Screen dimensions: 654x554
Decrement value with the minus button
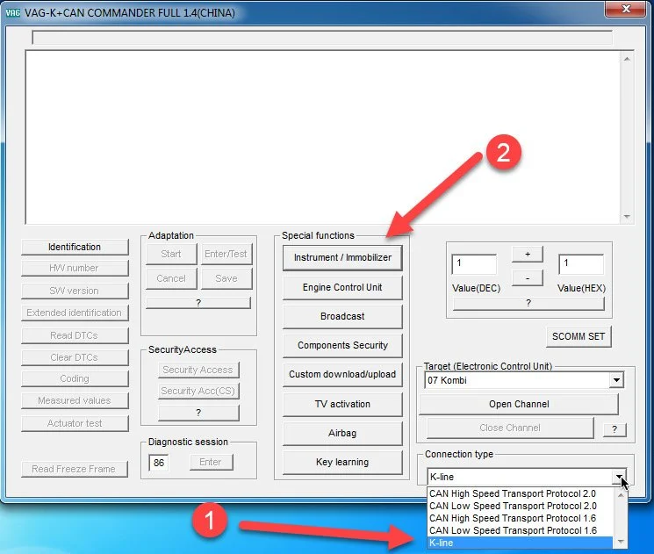pyautogui.click(x=528, y=278)
